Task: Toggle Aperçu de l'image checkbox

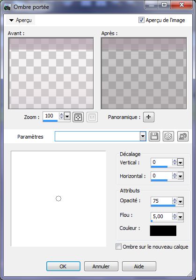Action: click(x=141, y=20)
